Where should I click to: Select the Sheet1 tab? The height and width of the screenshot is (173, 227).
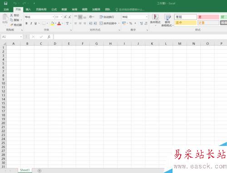[x=25, y=170]
